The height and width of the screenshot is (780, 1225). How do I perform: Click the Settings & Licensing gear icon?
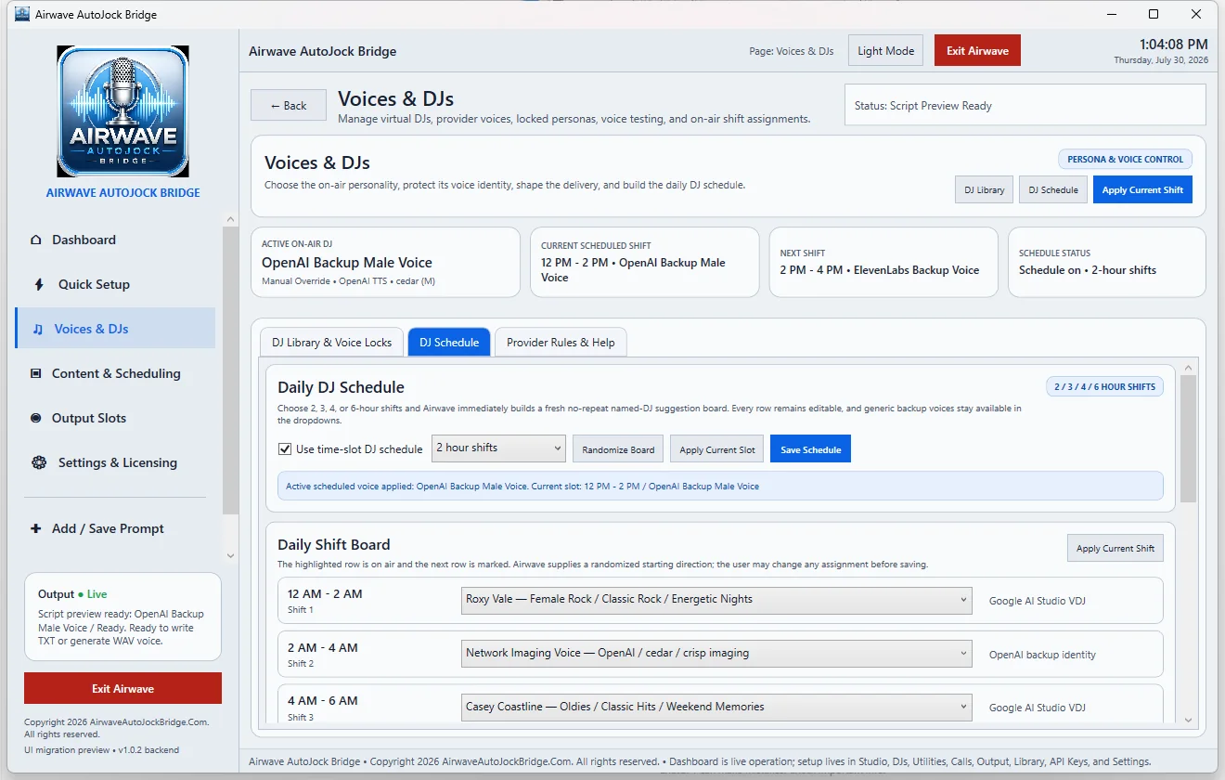[x=38, y=462]
